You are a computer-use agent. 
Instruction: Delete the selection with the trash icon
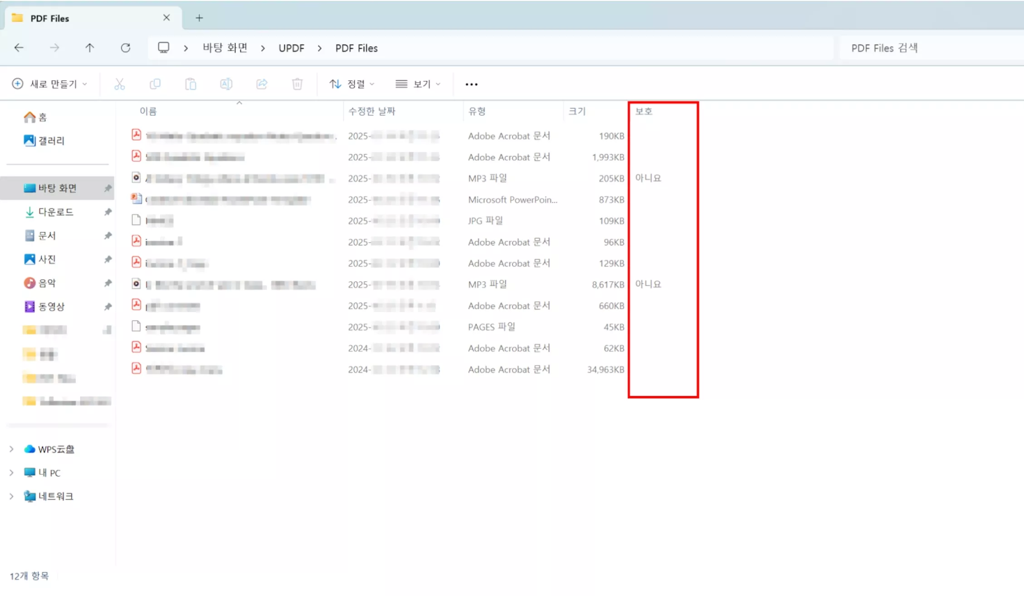click(297, 84)
